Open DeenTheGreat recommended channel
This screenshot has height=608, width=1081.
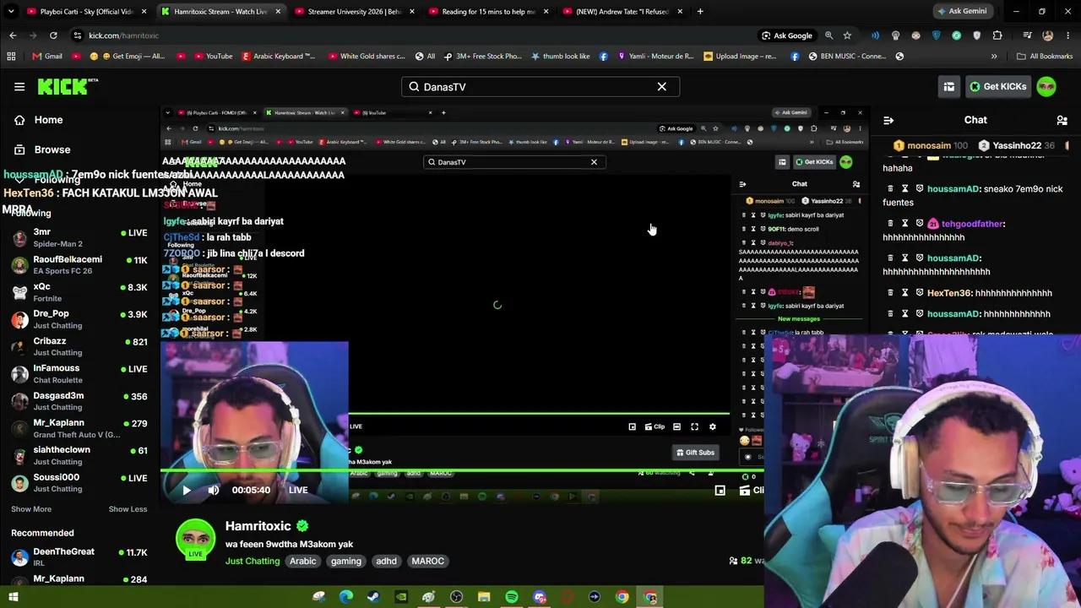[79, 556]
